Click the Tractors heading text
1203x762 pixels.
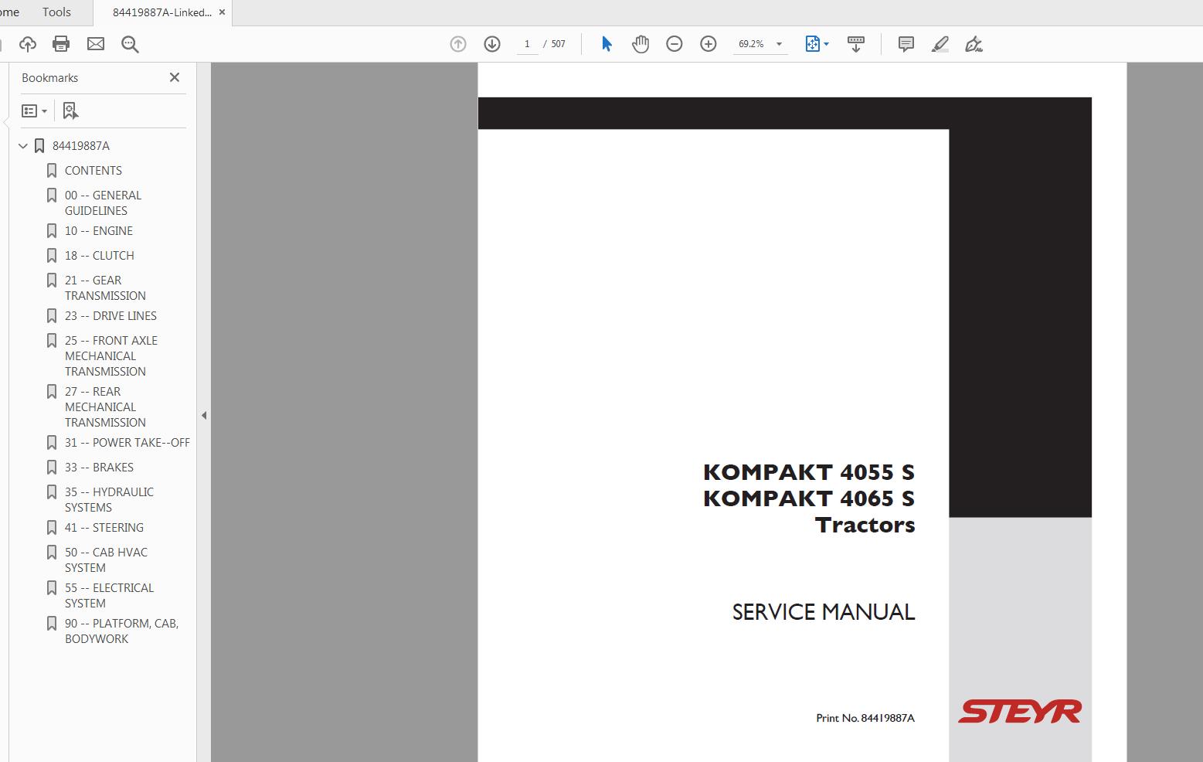[x=865, y=525]
